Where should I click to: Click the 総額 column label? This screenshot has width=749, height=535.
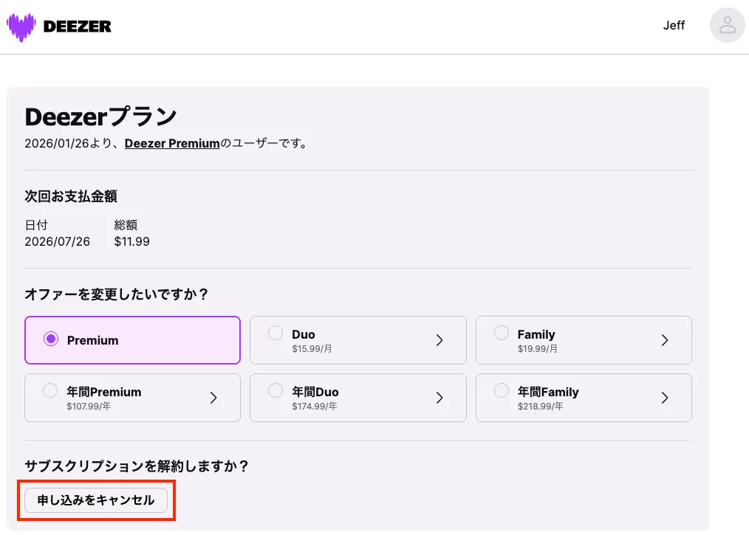[126, 225]
